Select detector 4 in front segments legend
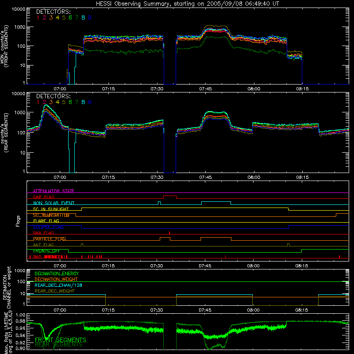354x354 pixels. pos(58,18)
